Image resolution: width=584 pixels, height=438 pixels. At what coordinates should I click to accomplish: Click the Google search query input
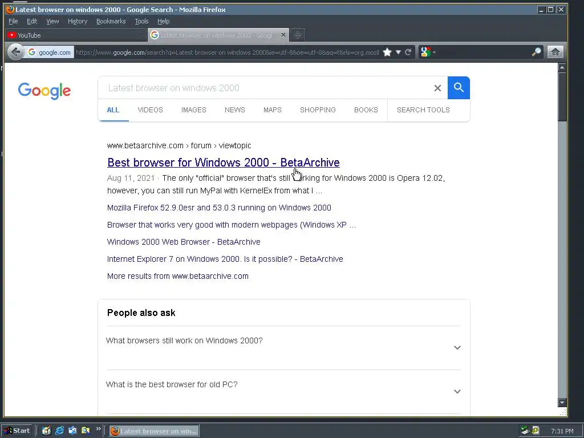pos(266,88)
